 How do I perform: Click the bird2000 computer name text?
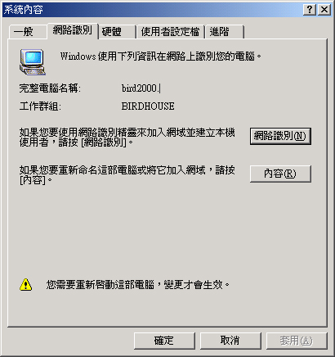141,88
